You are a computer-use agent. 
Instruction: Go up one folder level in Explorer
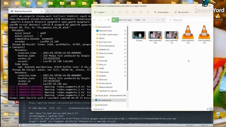[108, 20]
